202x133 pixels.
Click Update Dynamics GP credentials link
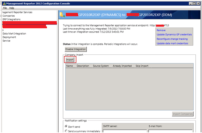174,34
